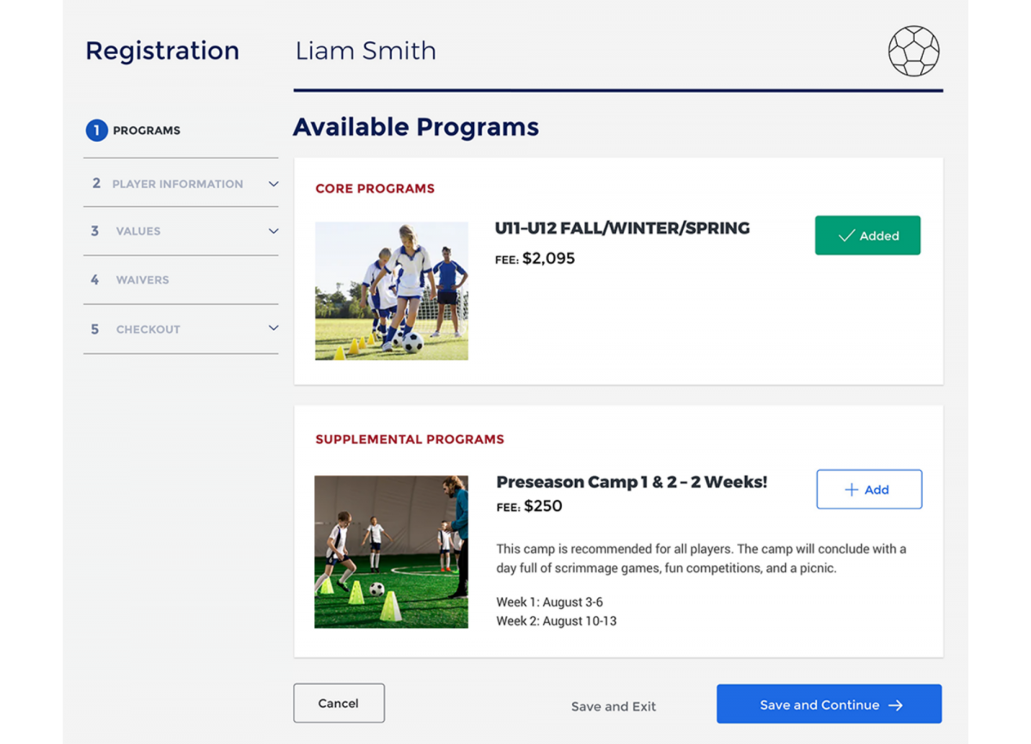Click the Cancel button
This screenshot has width=1031, height=744.
[x=339, y=703]
